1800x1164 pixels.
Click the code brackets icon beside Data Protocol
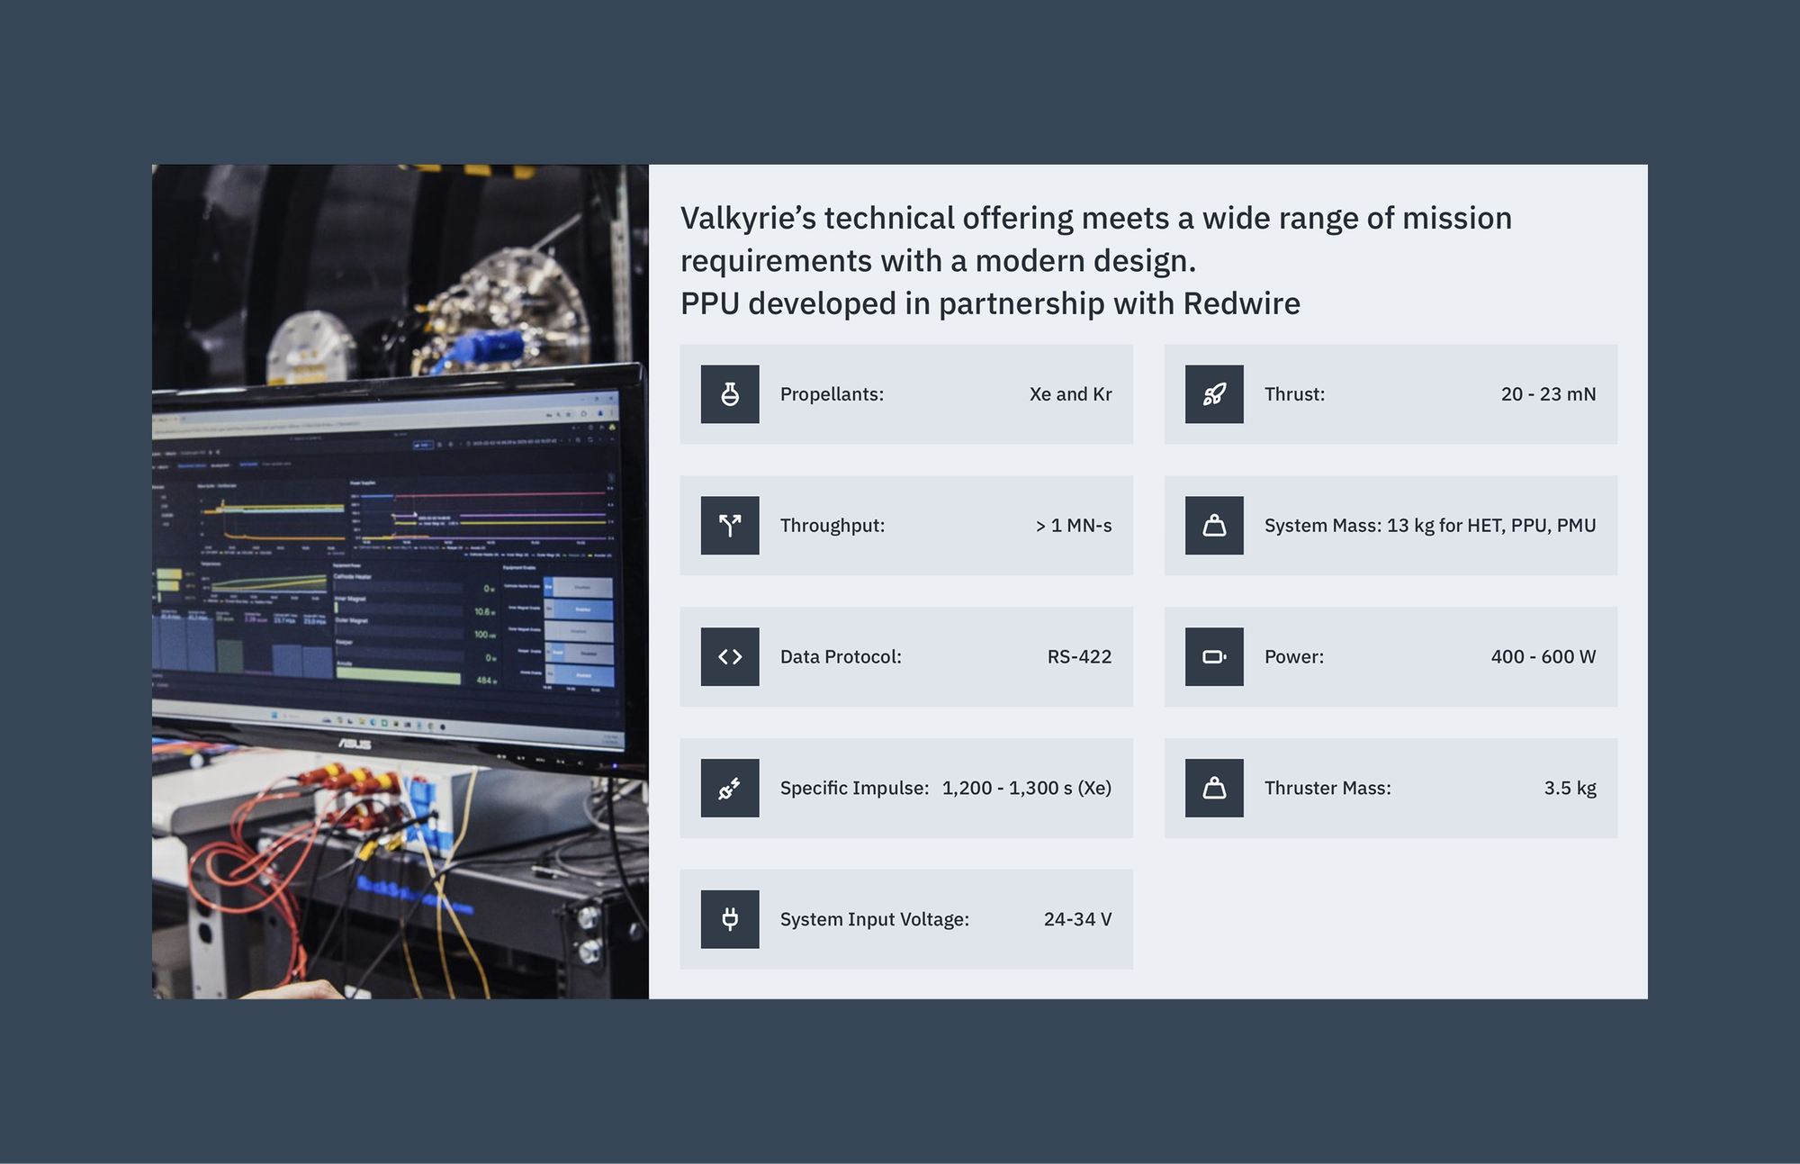pyautogui.click(x=730, y=657)
